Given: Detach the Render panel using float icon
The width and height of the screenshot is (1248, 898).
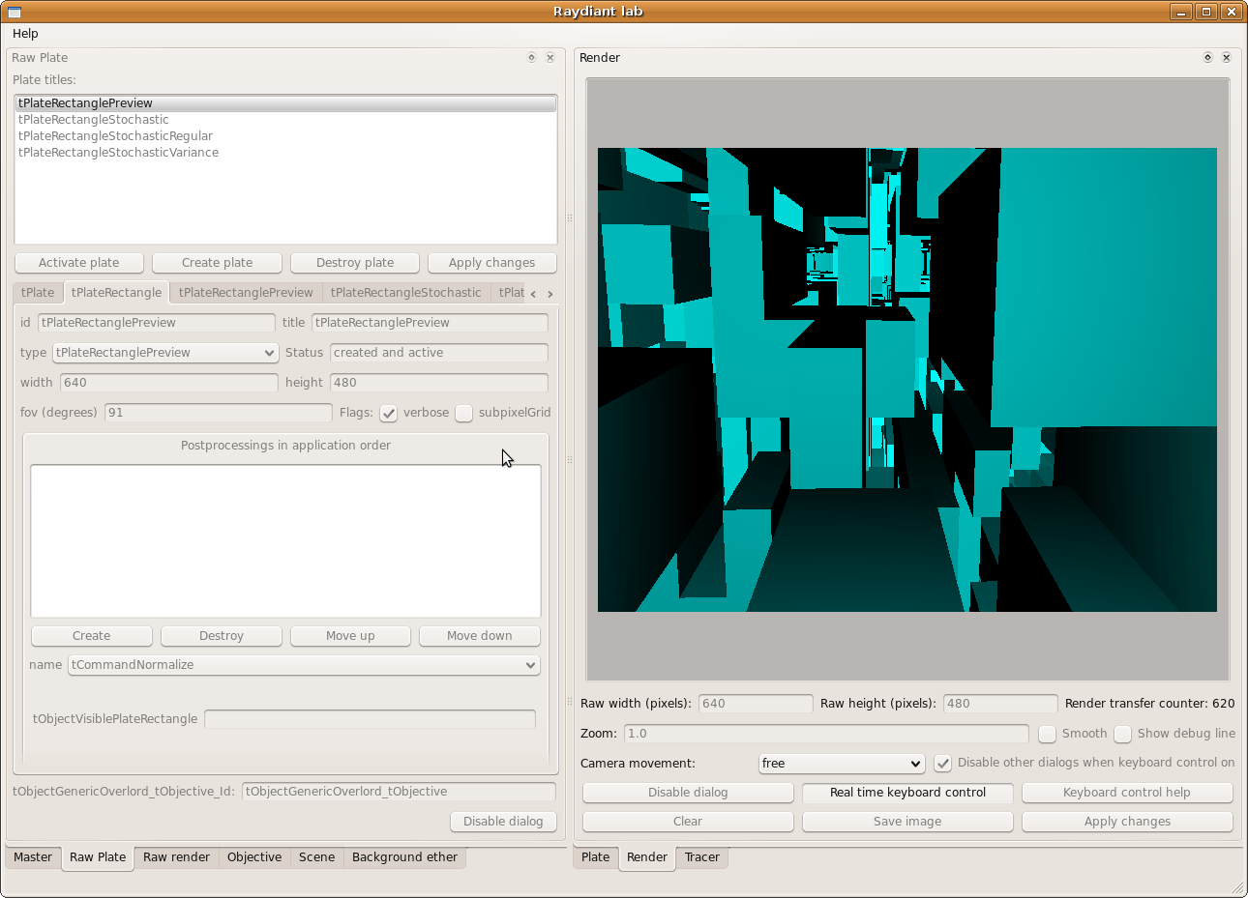Looking at the screenshot, I should click(1207, 58).
